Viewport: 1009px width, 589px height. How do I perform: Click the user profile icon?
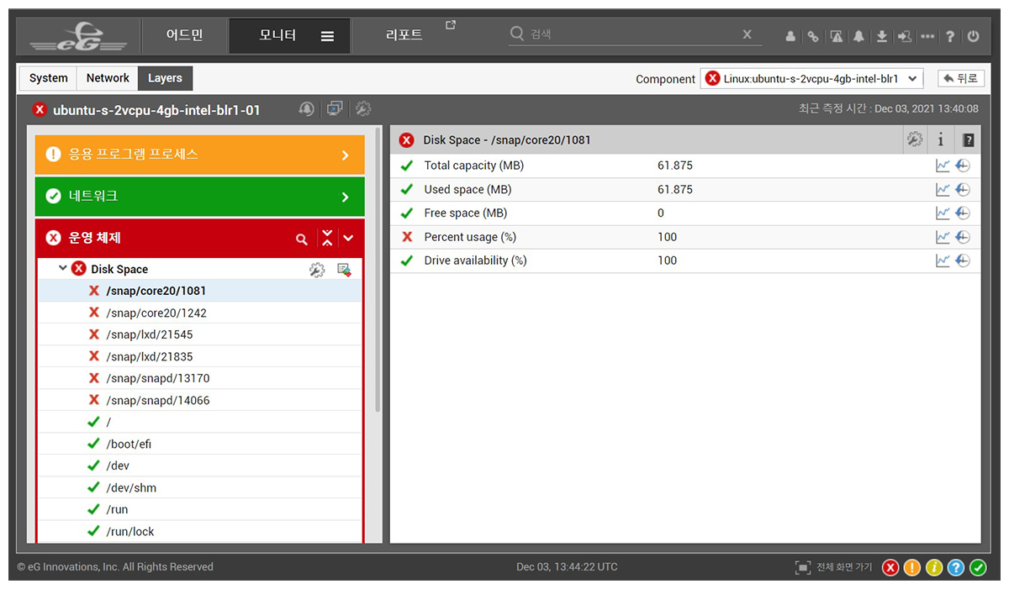point(790,36)
